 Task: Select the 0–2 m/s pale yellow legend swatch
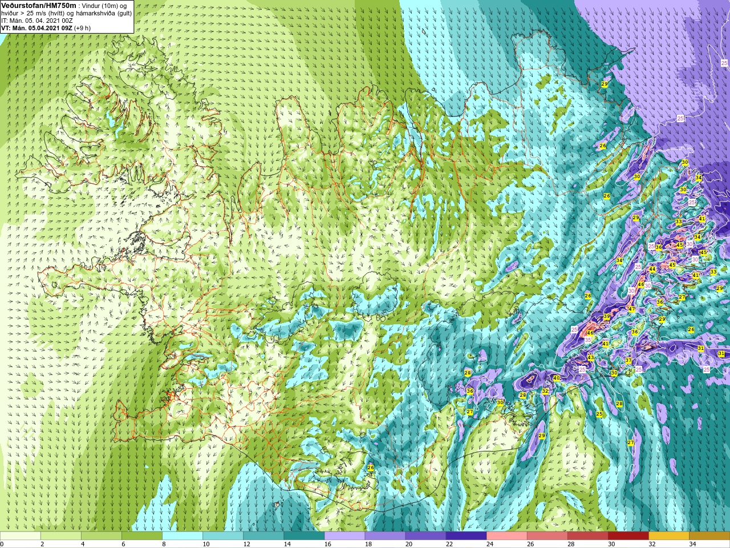(21, 536)
